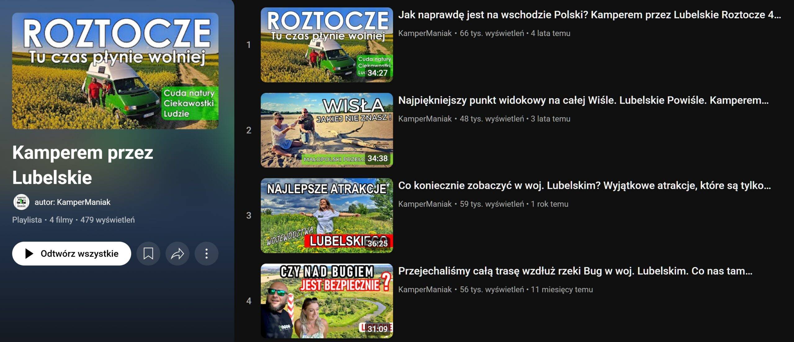
Task: Open Przejechaliśmy całą trasę wzdłuż rzeki Bug
Action: point(575,271)
